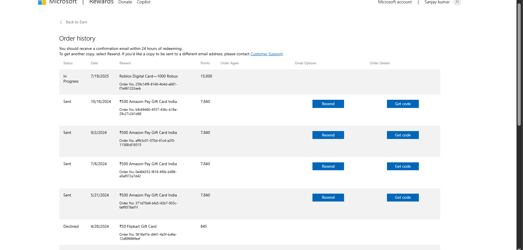The height and width of the screenshot is (250, 523).
Task: Click the Order history heading
Action: [x=77, y=38]
